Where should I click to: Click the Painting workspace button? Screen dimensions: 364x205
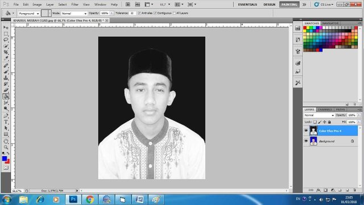coord(289,5)
